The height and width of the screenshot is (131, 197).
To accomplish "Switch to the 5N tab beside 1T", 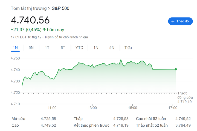I will coord(31,48).
